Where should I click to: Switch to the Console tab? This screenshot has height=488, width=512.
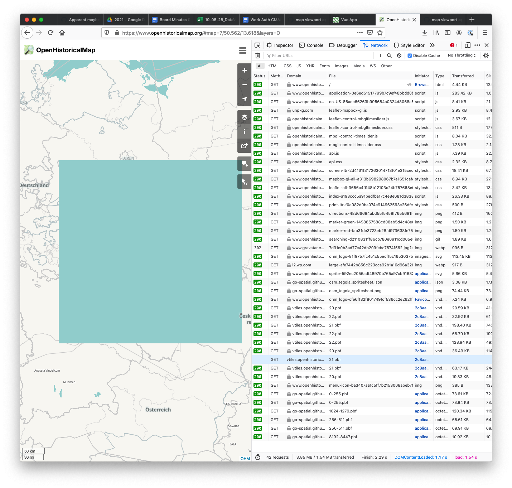(x=314, y=45)
